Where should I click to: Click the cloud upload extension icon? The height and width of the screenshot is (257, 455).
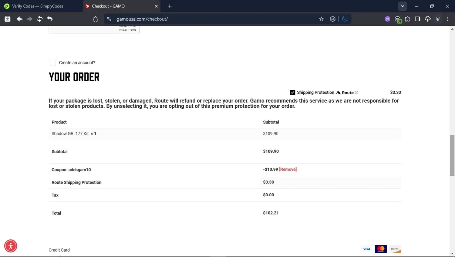point(428,19)
